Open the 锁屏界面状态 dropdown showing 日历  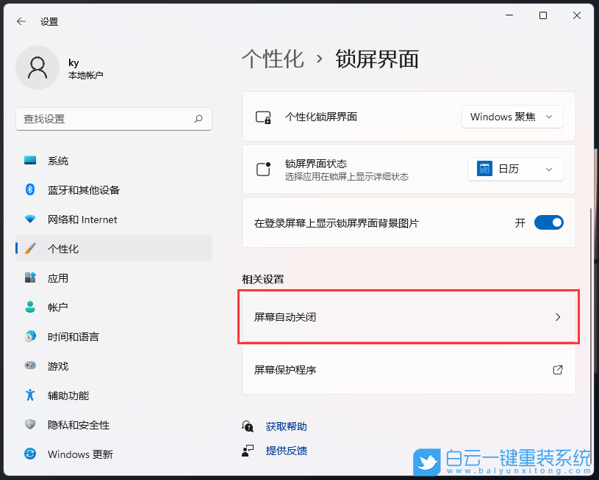515,169
